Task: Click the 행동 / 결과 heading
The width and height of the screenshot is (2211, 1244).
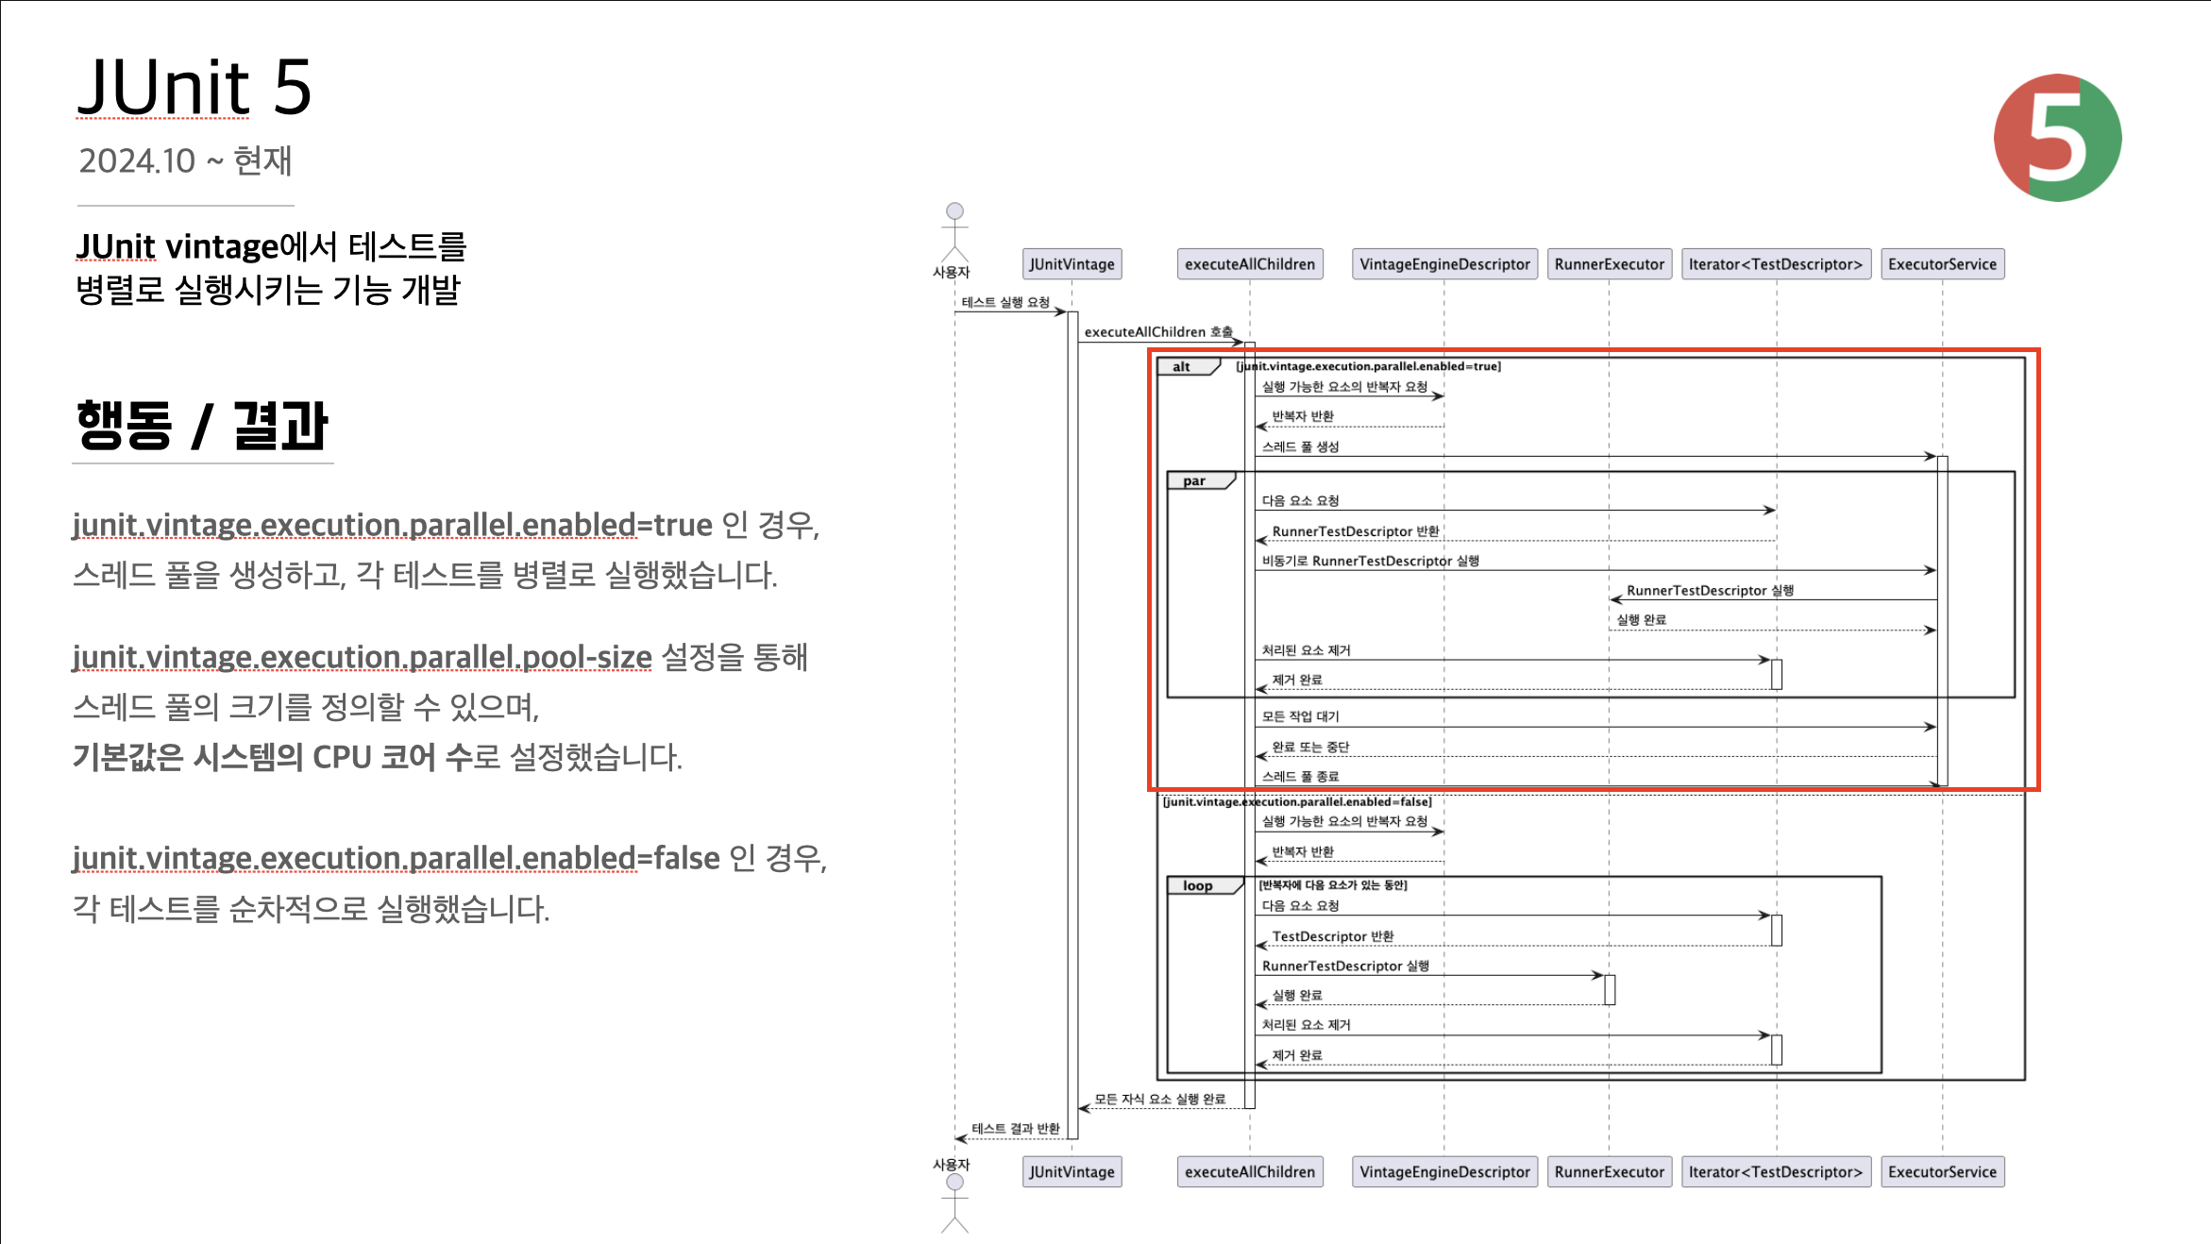Action: (201, 426)
